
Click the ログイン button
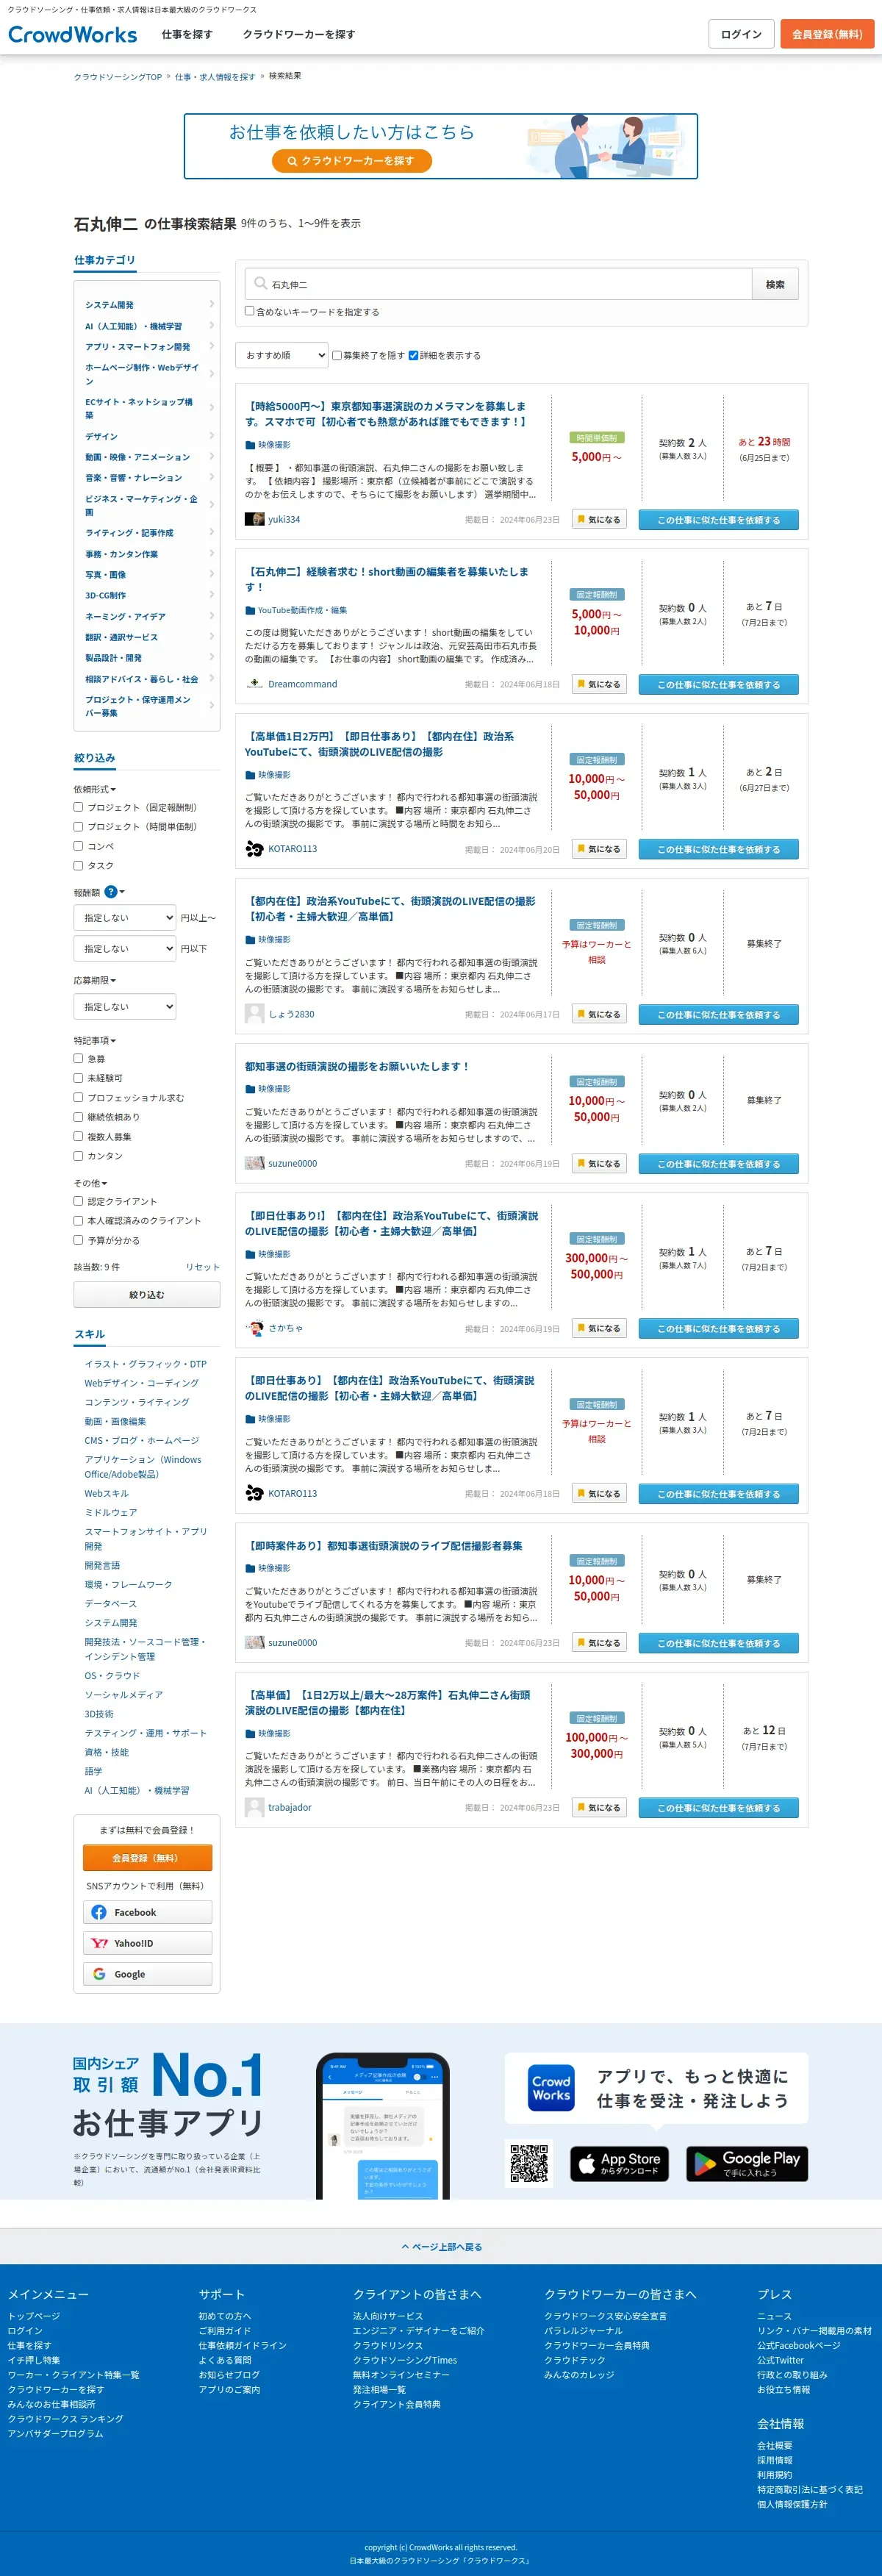[x=741, y=34]
